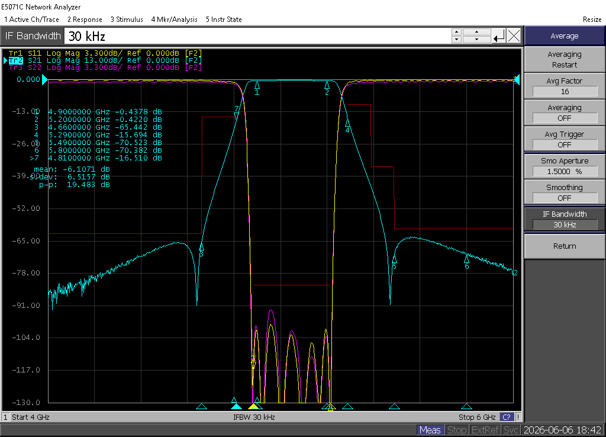Click the marker 5 triangle on the frequency axis
Viewport: 606px width, 437px height.
394,406
